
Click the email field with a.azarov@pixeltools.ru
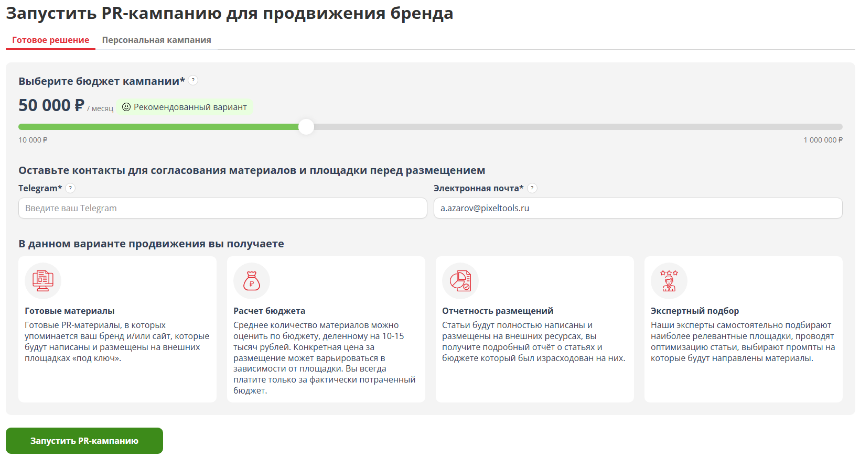click(x=638, y=208)
